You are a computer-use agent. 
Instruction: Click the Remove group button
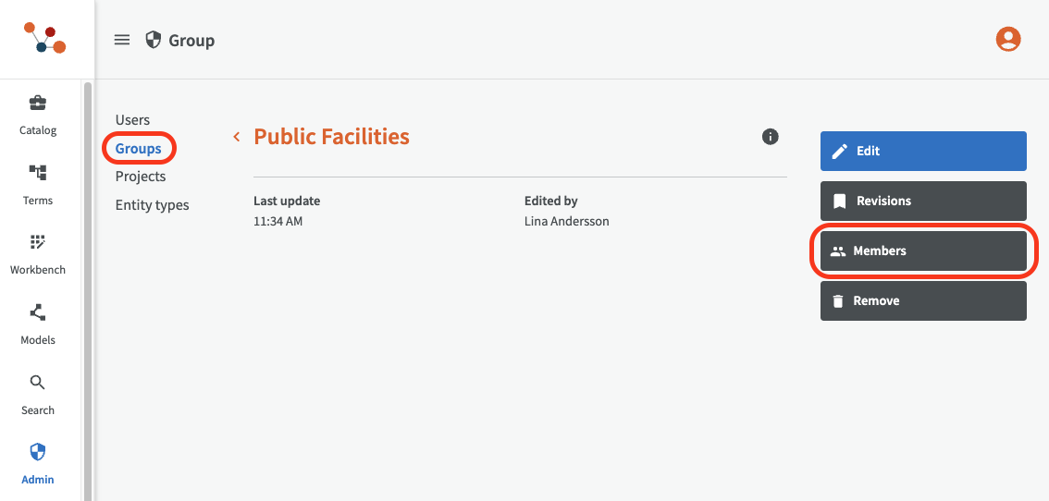(922, 300)
